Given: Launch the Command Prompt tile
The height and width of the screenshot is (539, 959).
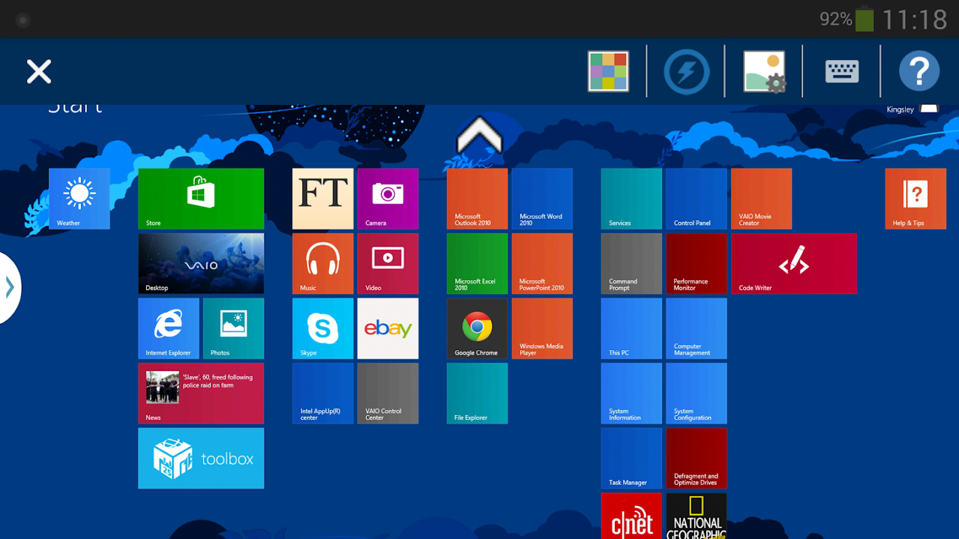Looking at the screenshot, I should 631,263.
